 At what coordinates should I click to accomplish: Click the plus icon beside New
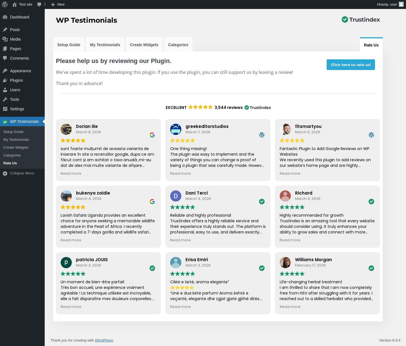point(53,4)
